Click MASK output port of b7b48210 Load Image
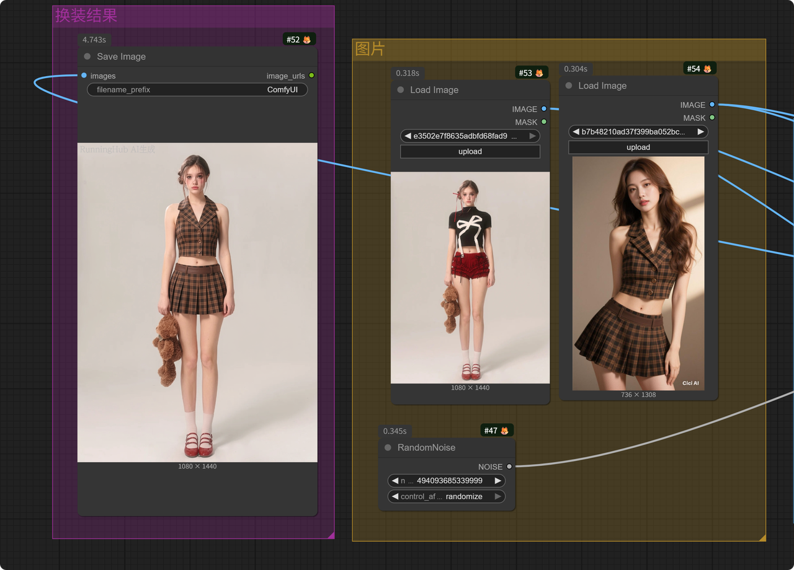Image resolution: width=794 pixels, height=570 pixels. 712,118
